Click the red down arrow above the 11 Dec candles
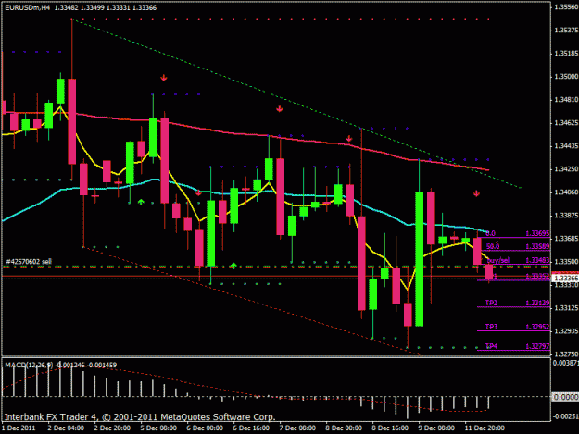 476,193
